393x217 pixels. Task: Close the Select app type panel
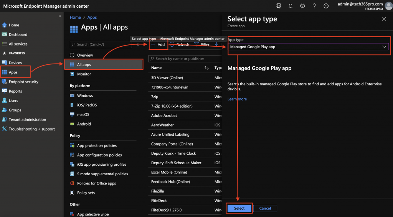(x=384, y=19)
